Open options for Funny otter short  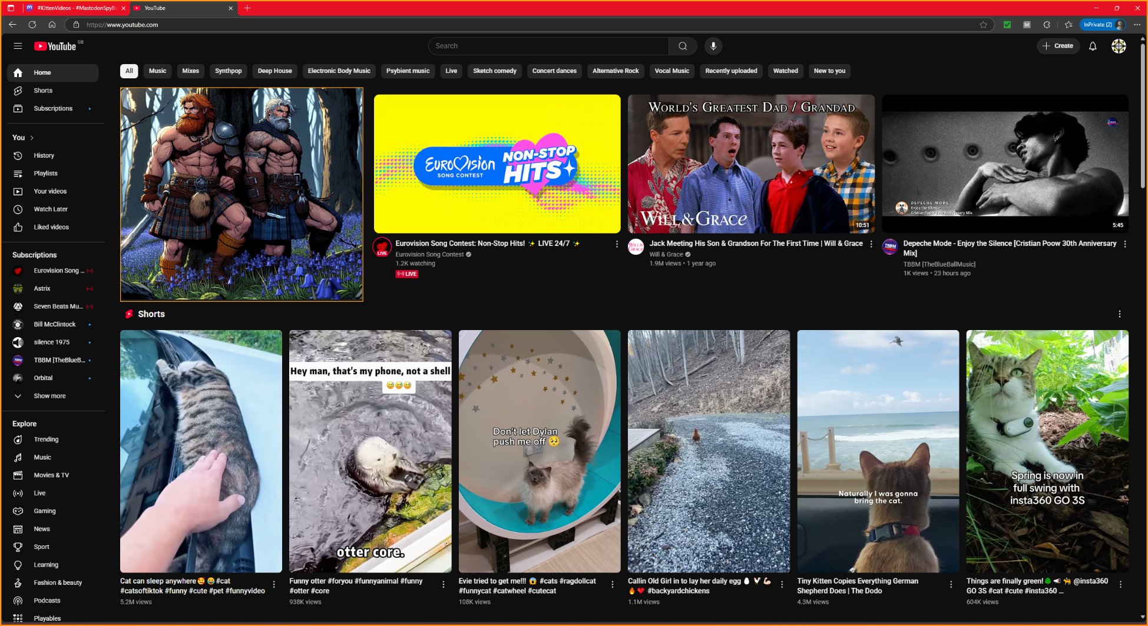click(x=444, y=584)
